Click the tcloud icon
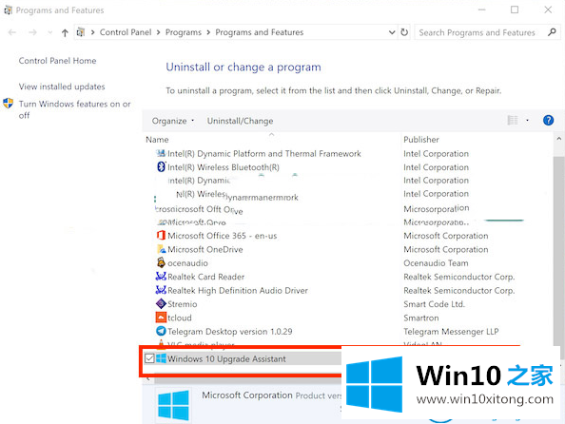This screenshot has height=424, width=565. coord(161,318)
